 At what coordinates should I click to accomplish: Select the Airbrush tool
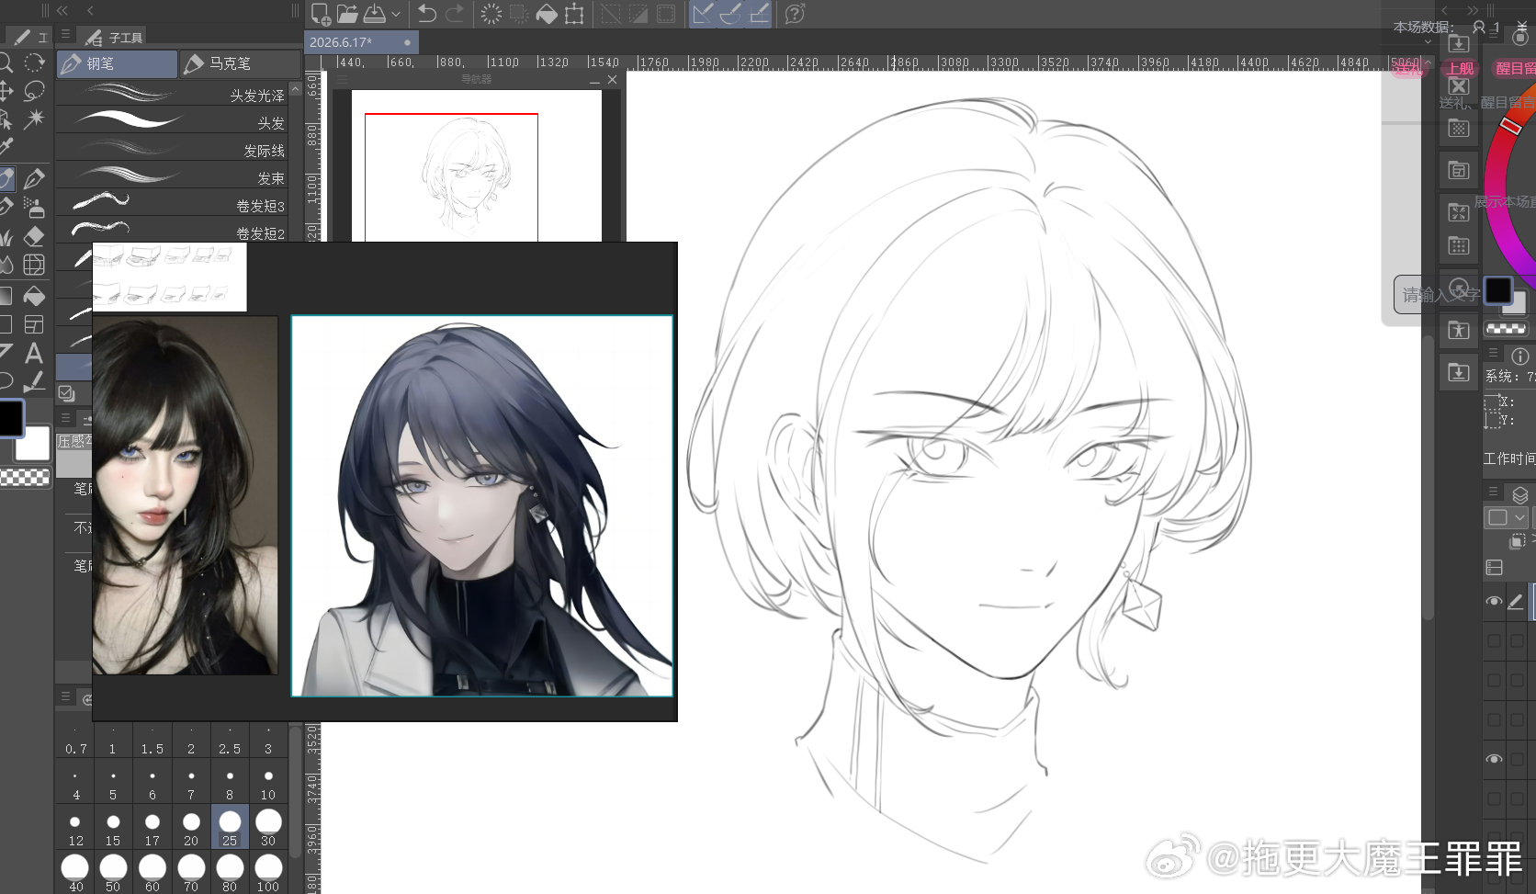point(34,207)
